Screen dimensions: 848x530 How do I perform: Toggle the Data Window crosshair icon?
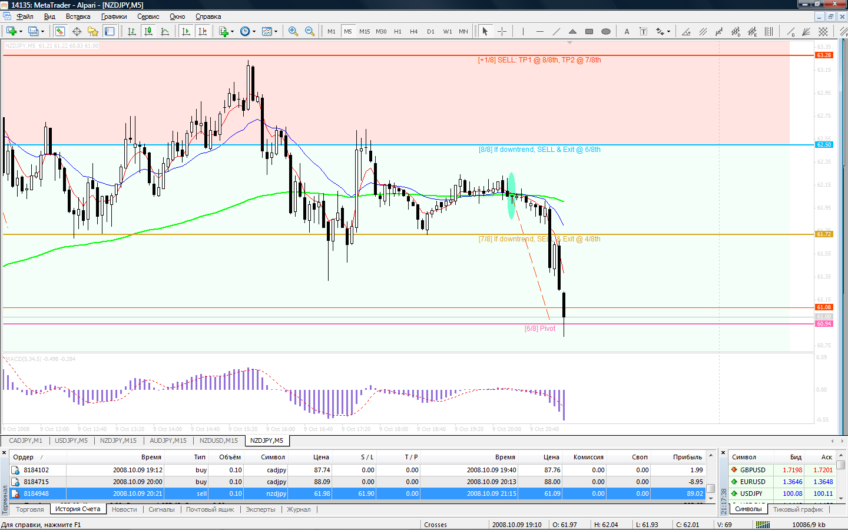pos(77,31)
